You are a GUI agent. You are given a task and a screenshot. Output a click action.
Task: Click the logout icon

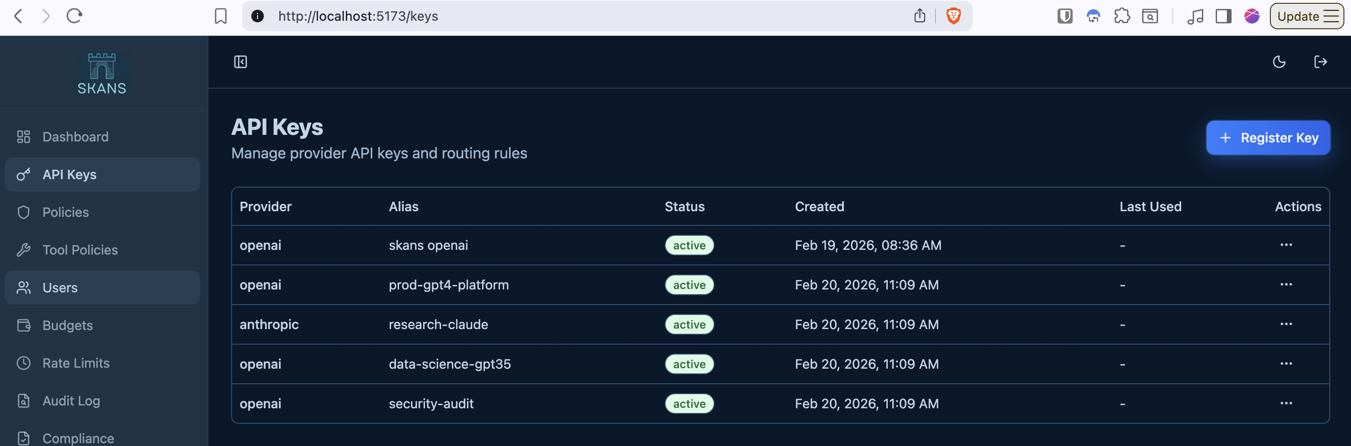pyautogui.click(x=1320, y=62)
